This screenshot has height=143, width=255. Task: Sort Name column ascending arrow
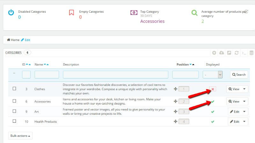tap(47, 65)
